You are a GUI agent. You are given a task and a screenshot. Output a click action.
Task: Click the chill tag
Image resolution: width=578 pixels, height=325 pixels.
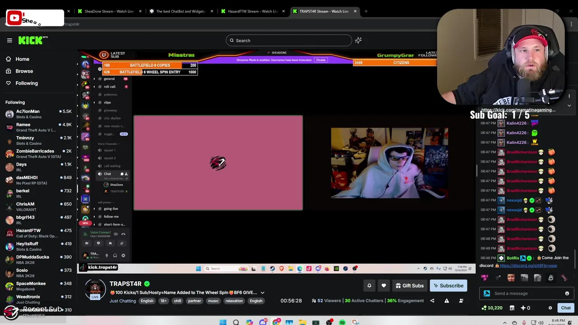coord(177,301)
